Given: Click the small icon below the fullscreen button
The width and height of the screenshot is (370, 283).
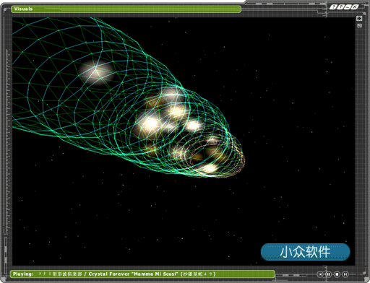Looking at the screenshot, I should coord(359,25).
